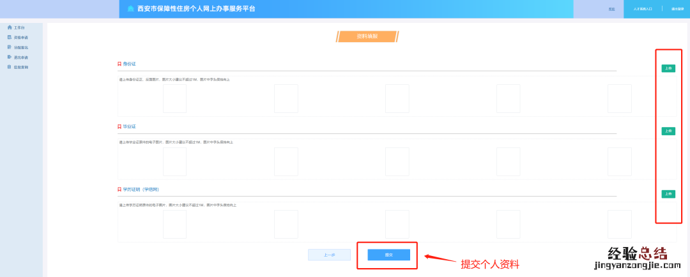Click the 学历证明（学信网） section title

141,190
